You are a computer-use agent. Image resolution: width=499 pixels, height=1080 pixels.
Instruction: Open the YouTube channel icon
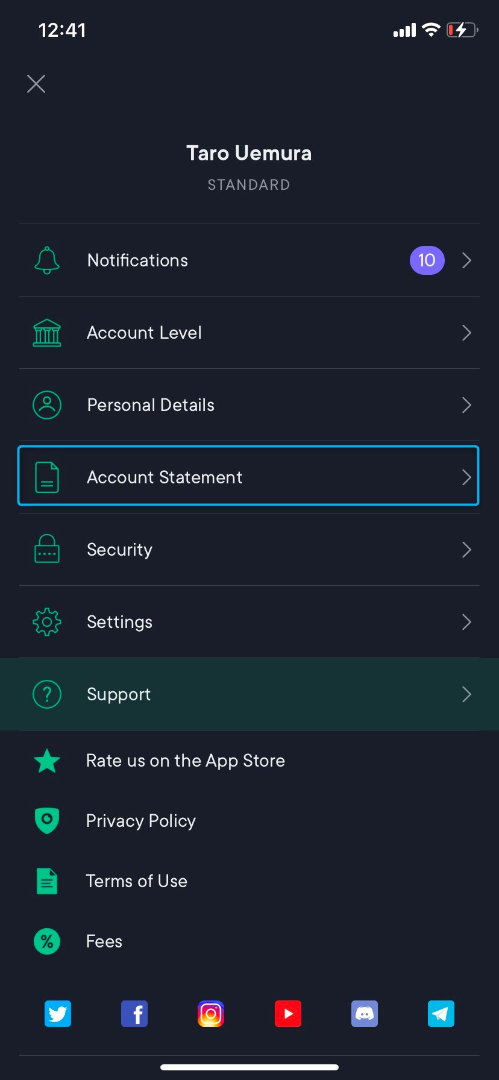tap(288, 1014)
